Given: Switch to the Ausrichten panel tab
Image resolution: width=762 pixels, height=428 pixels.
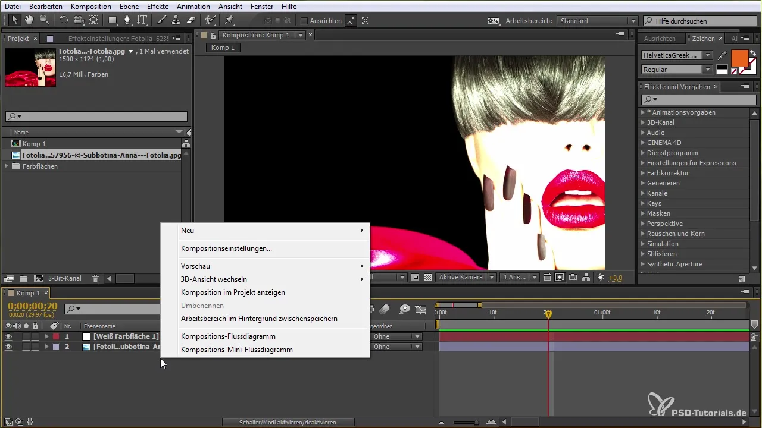Looking at the screenshot, I should (660, 39).
